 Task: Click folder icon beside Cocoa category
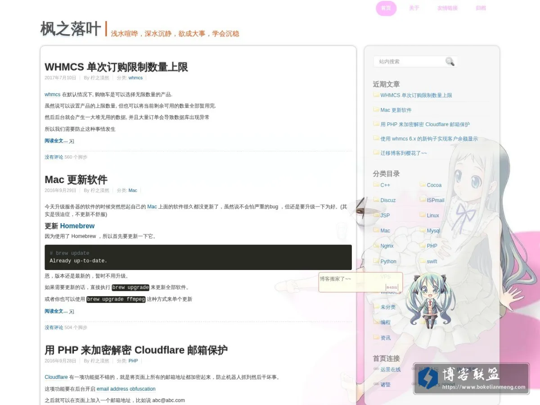423,184
